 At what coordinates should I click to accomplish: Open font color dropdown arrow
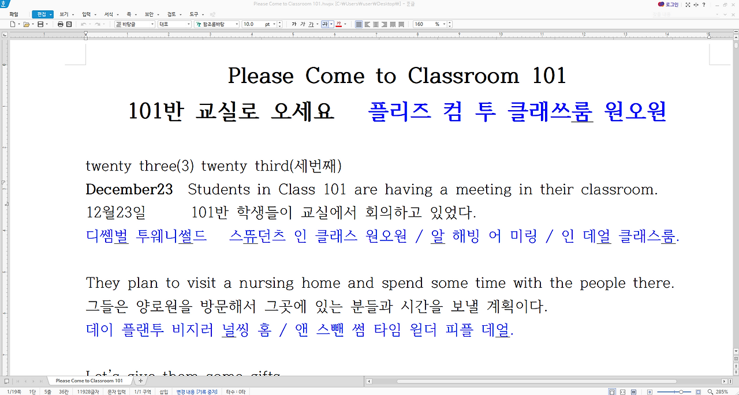345,24
